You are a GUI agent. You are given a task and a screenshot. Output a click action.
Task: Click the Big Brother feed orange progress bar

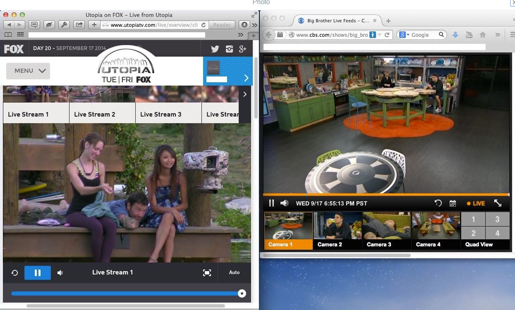(386, 194)
